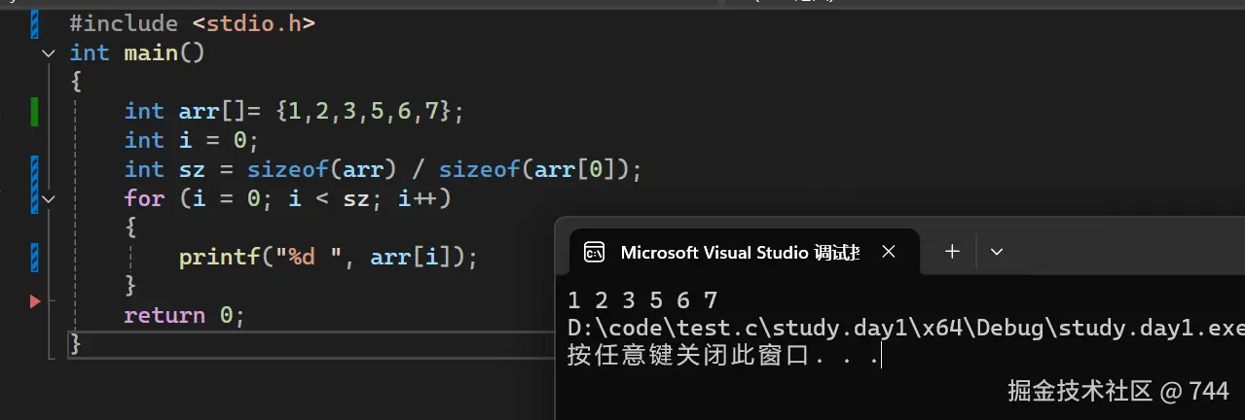
Task: Click the terminal icon on the console tab
Action: click(594, 253)
